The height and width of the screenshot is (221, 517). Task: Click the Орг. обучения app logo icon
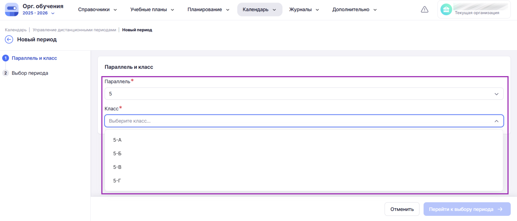tap(12, 9)
